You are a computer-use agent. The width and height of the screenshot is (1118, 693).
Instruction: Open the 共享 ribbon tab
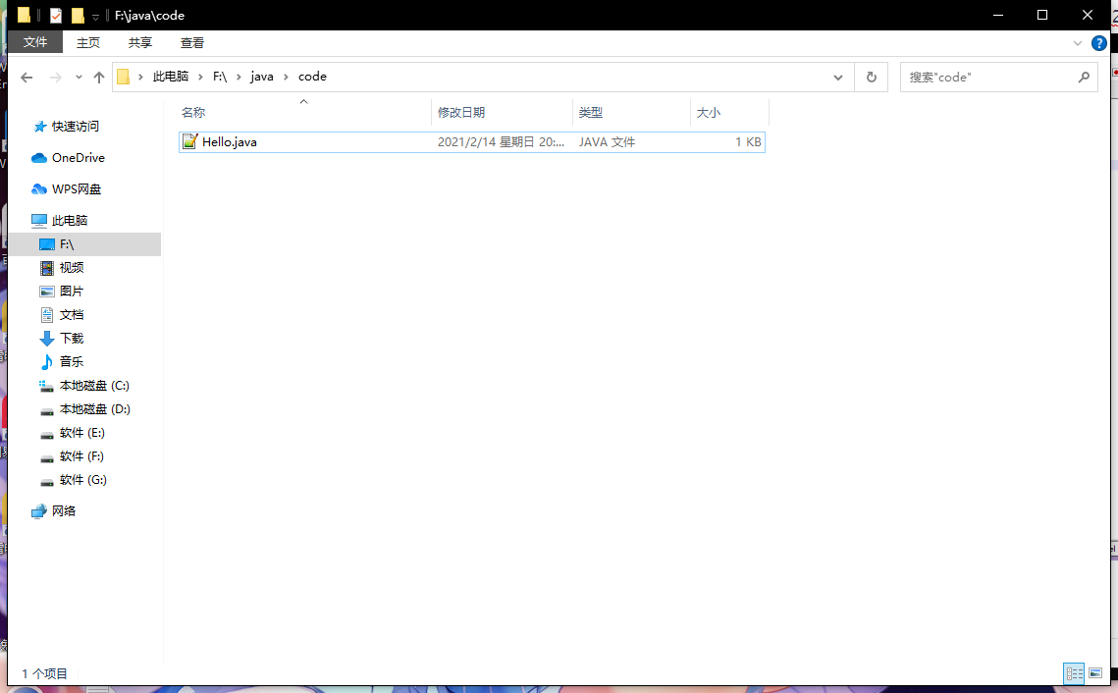[x=139, y=43]
